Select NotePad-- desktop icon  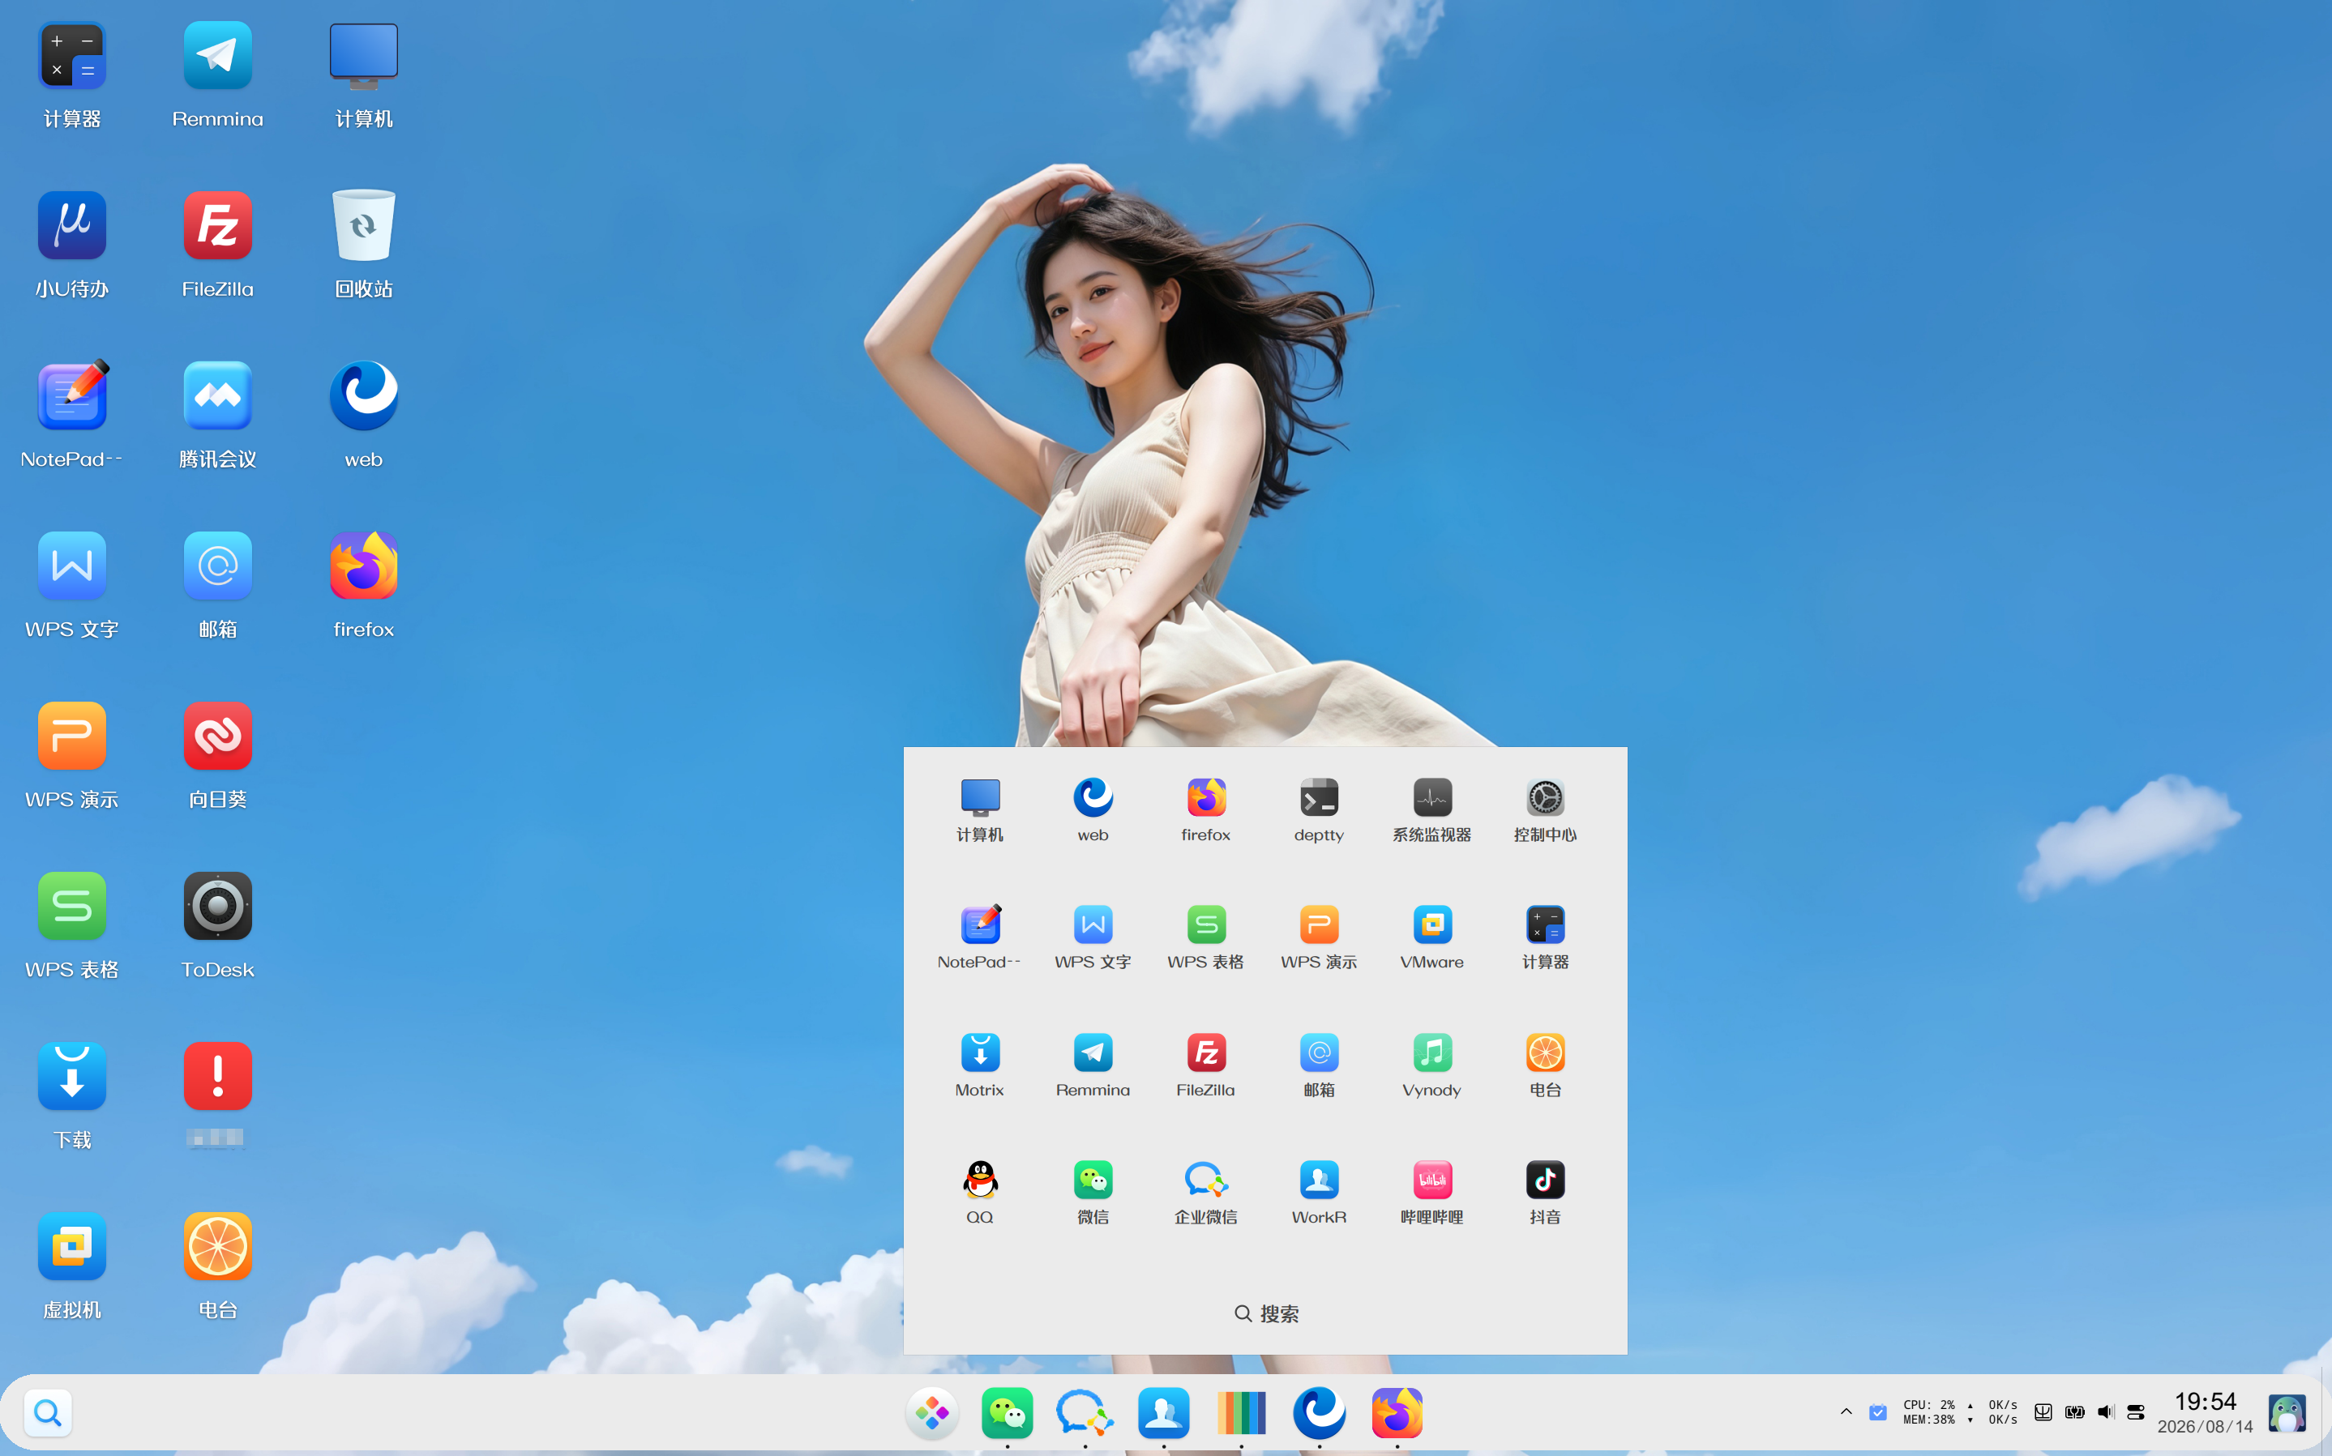click(71, 416)
